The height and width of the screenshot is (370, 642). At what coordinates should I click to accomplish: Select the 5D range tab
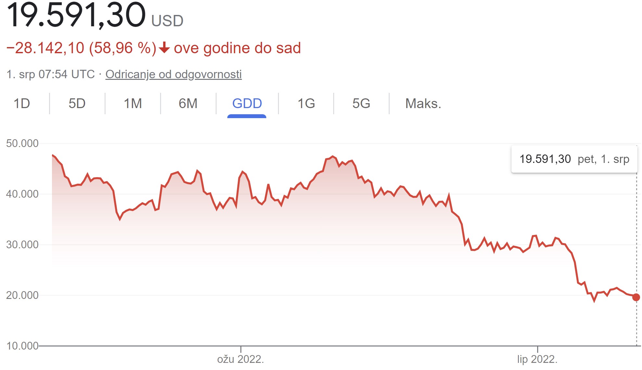[77, 104]
